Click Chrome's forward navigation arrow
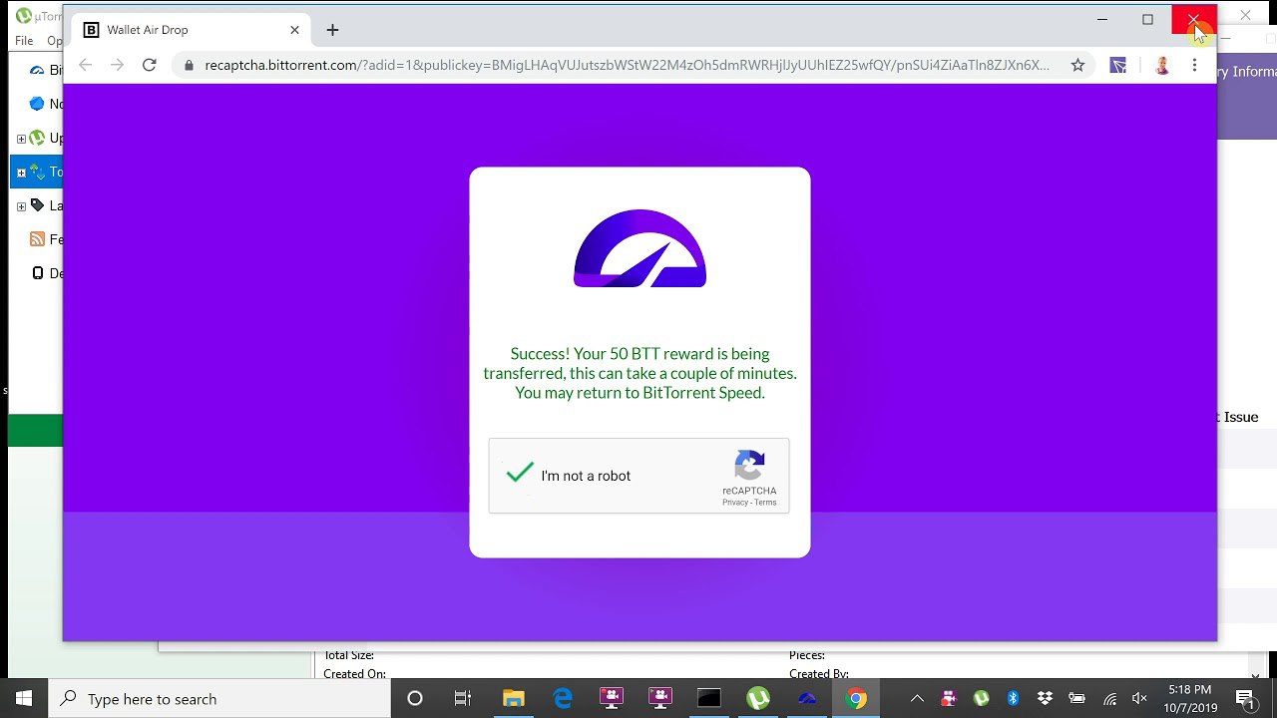This screenshot has width=1277, height=718. coord(118,65)
